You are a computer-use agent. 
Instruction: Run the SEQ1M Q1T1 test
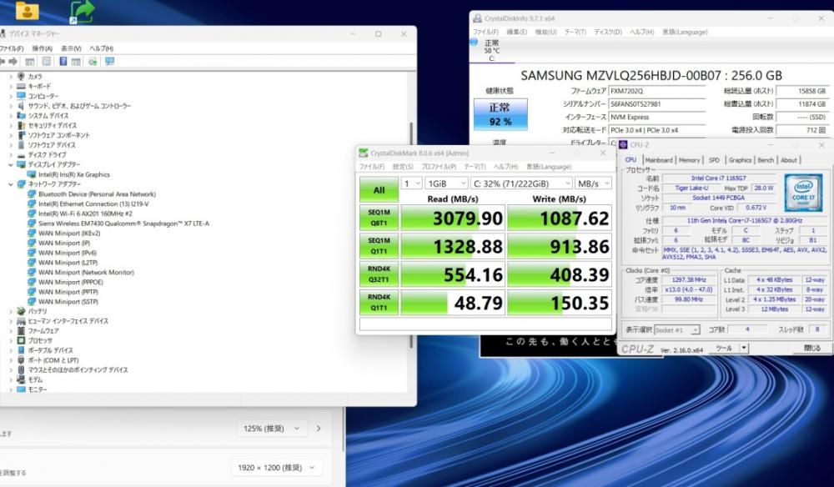coord(379,246)
